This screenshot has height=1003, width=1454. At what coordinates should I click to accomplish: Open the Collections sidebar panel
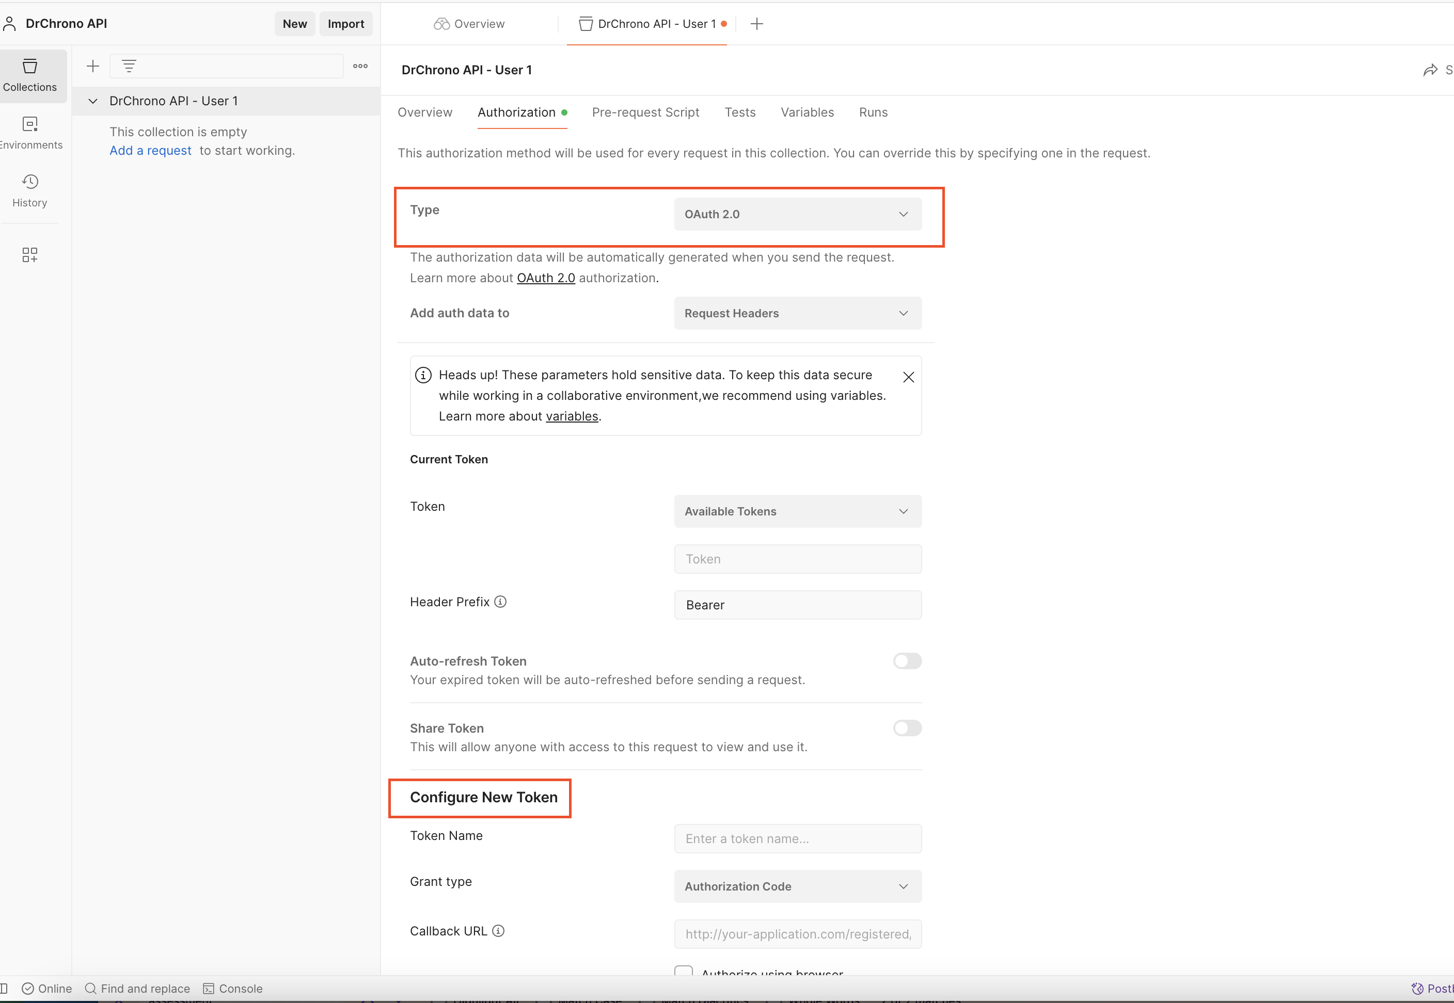[x=30, y=75]
